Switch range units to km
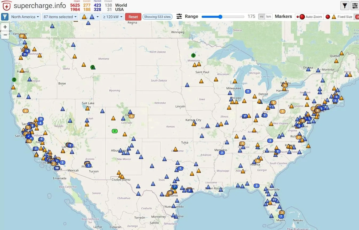The image size is (359, 230). pyautogui.click(x=269, y=17)
